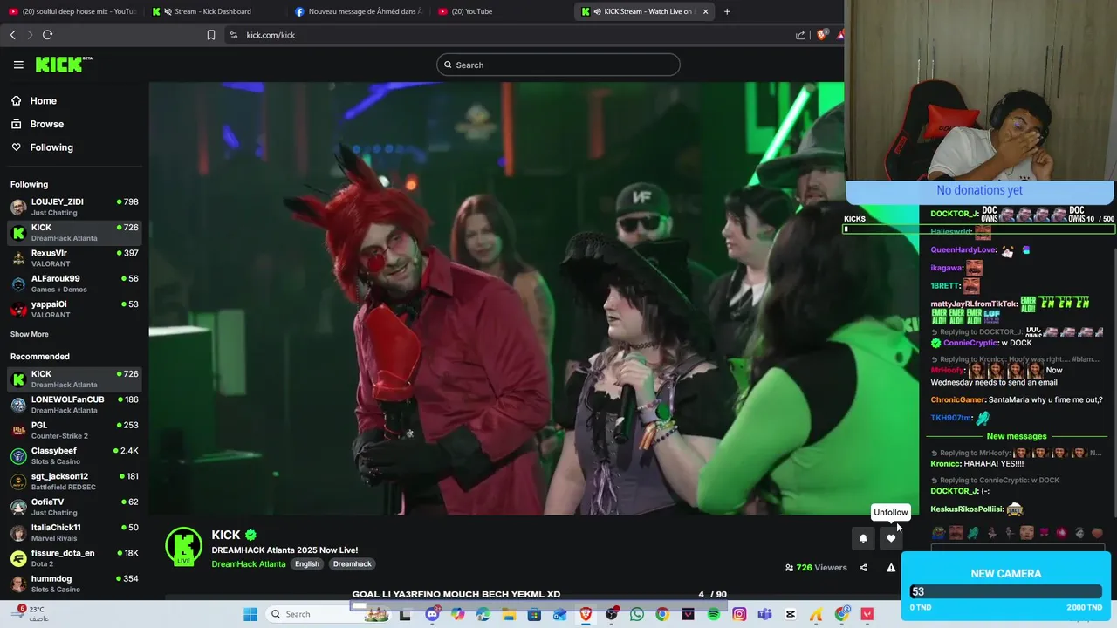Open sgt_jackson12 recommended channel
This screenshot has height=628, width=1117.
coord(74,481)
